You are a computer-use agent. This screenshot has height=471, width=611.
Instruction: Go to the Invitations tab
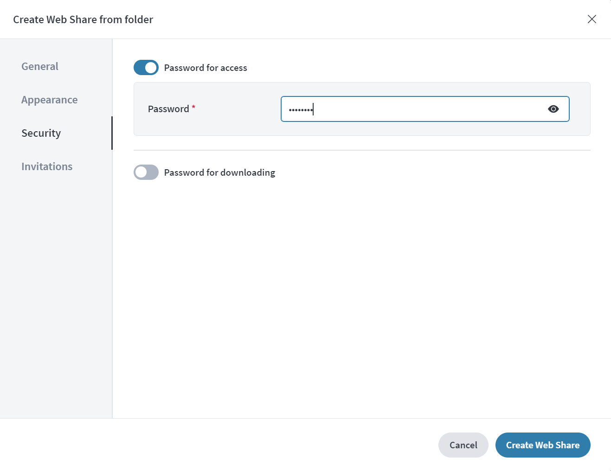click(x=47, y=166)
